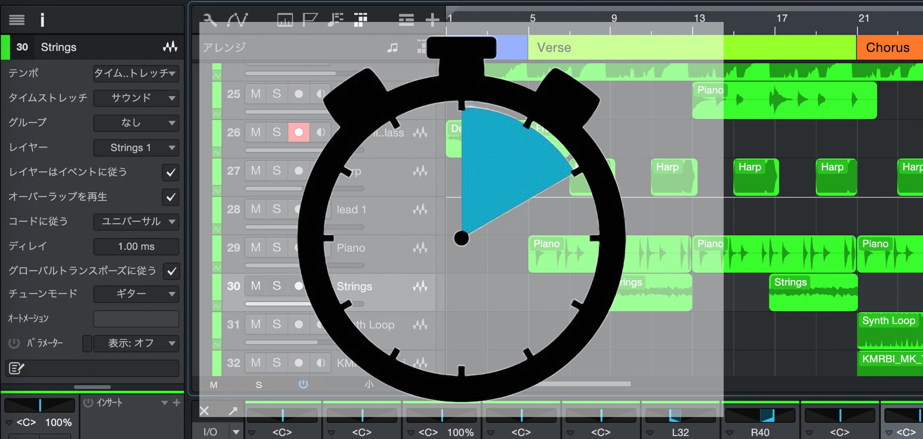
Task: Click global mute M below track list
Action: click(x=214, y=385)
